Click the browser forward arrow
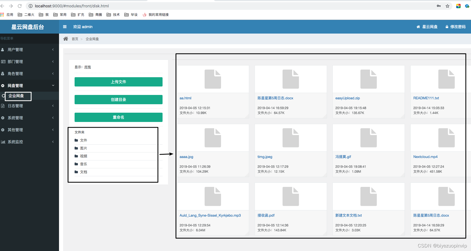The height and width of the screenshot is (251, 471). point(11,6)
